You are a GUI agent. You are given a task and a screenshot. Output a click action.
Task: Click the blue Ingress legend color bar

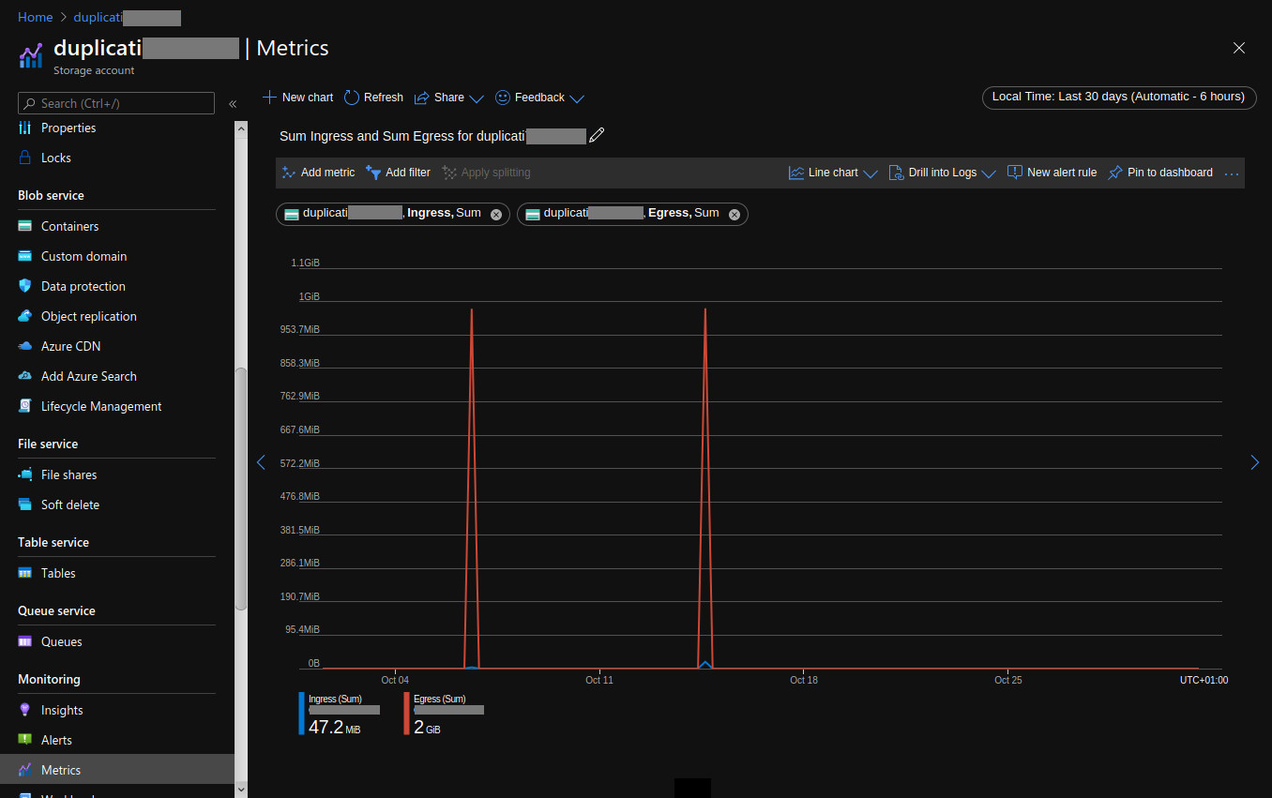[x=302, y=714]
